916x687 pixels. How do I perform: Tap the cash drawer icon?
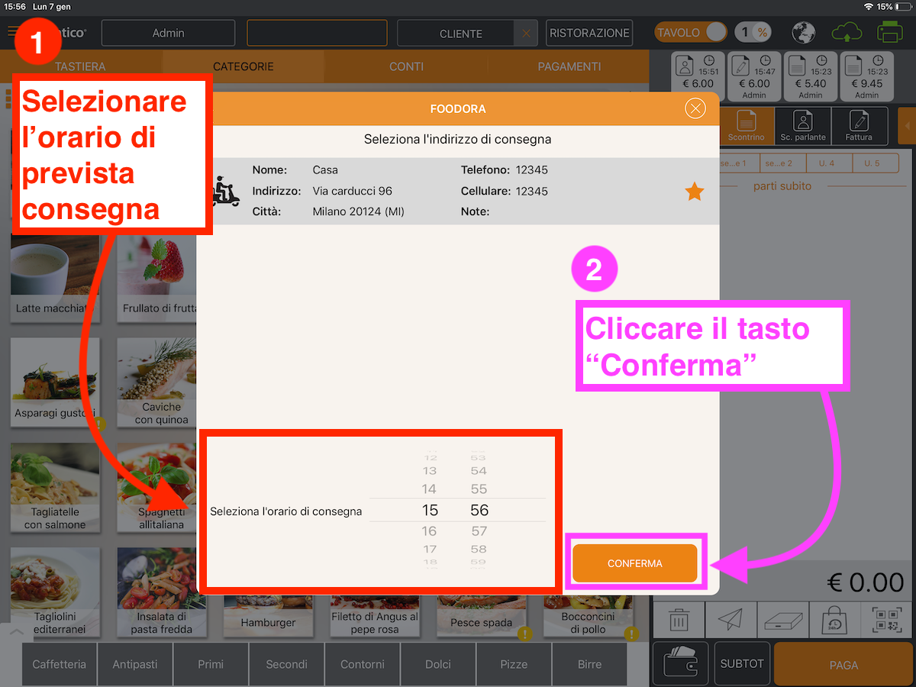click(782, 620)
